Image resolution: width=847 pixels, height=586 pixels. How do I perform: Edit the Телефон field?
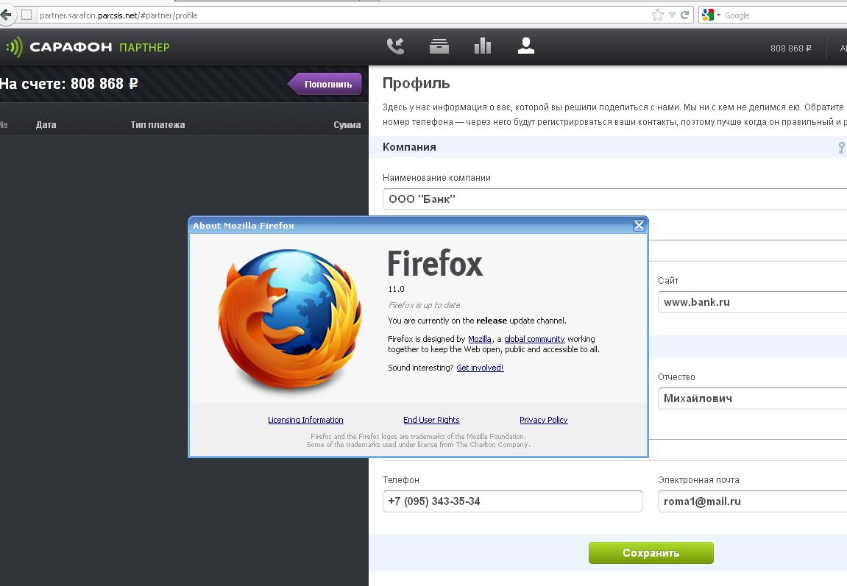click(x=513, y=501)
